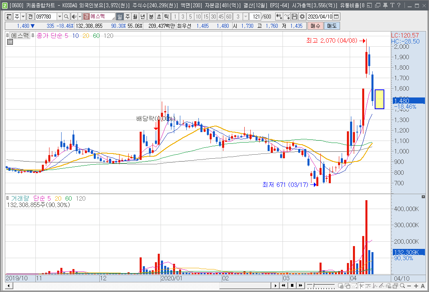Toggle the volume panel collapse marker
Viewport: 429px width, 292px height.
click(x=7, y=198)
